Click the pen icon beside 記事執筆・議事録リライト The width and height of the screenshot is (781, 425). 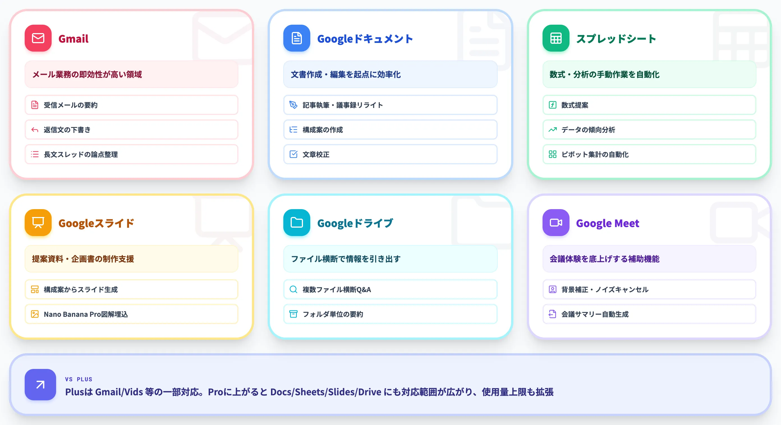click(293, 105)
